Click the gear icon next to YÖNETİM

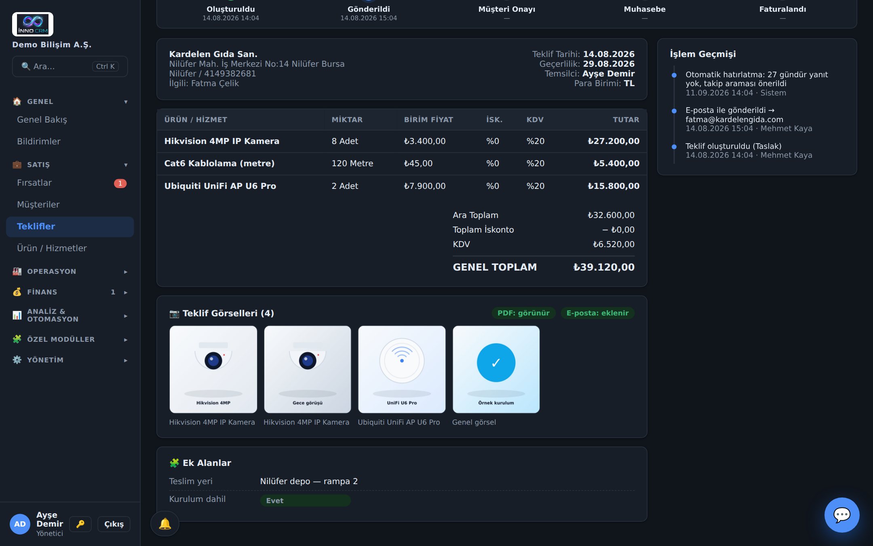coord(17,360)
